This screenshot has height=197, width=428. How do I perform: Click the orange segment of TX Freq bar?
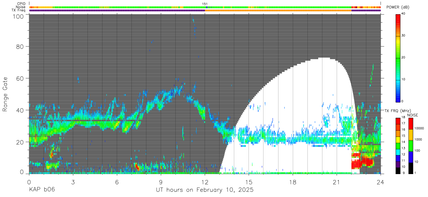tap(278, 10)
